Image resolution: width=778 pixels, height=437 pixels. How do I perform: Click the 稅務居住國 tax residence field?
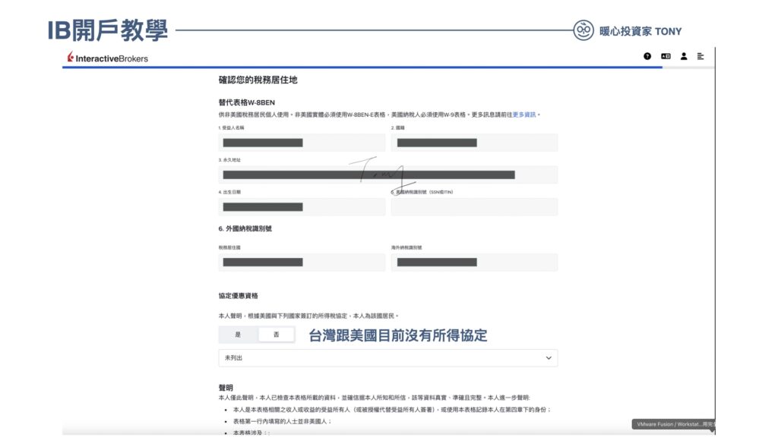(302, 263)
